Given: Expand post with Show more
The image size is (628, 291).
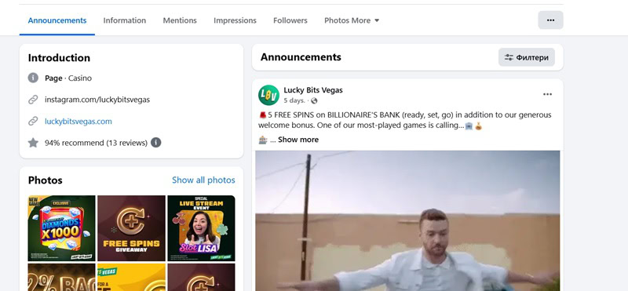Looking at the screenshot, I should coord(298,140).
